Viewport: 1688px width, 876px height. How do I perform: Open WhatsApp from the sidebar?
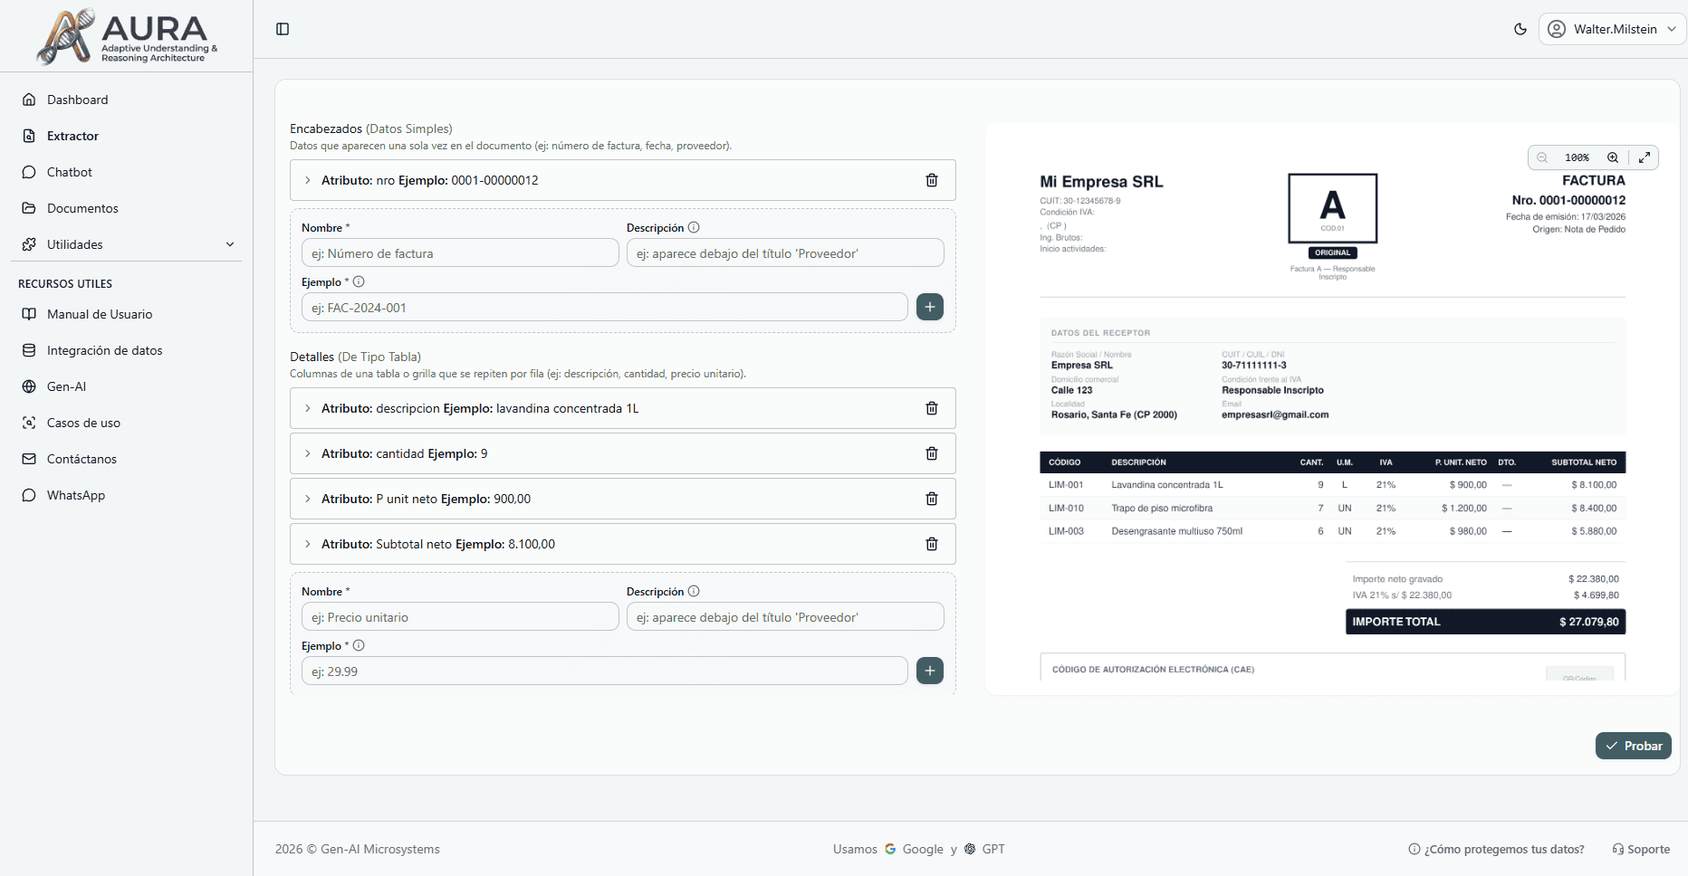pos(73,495)
